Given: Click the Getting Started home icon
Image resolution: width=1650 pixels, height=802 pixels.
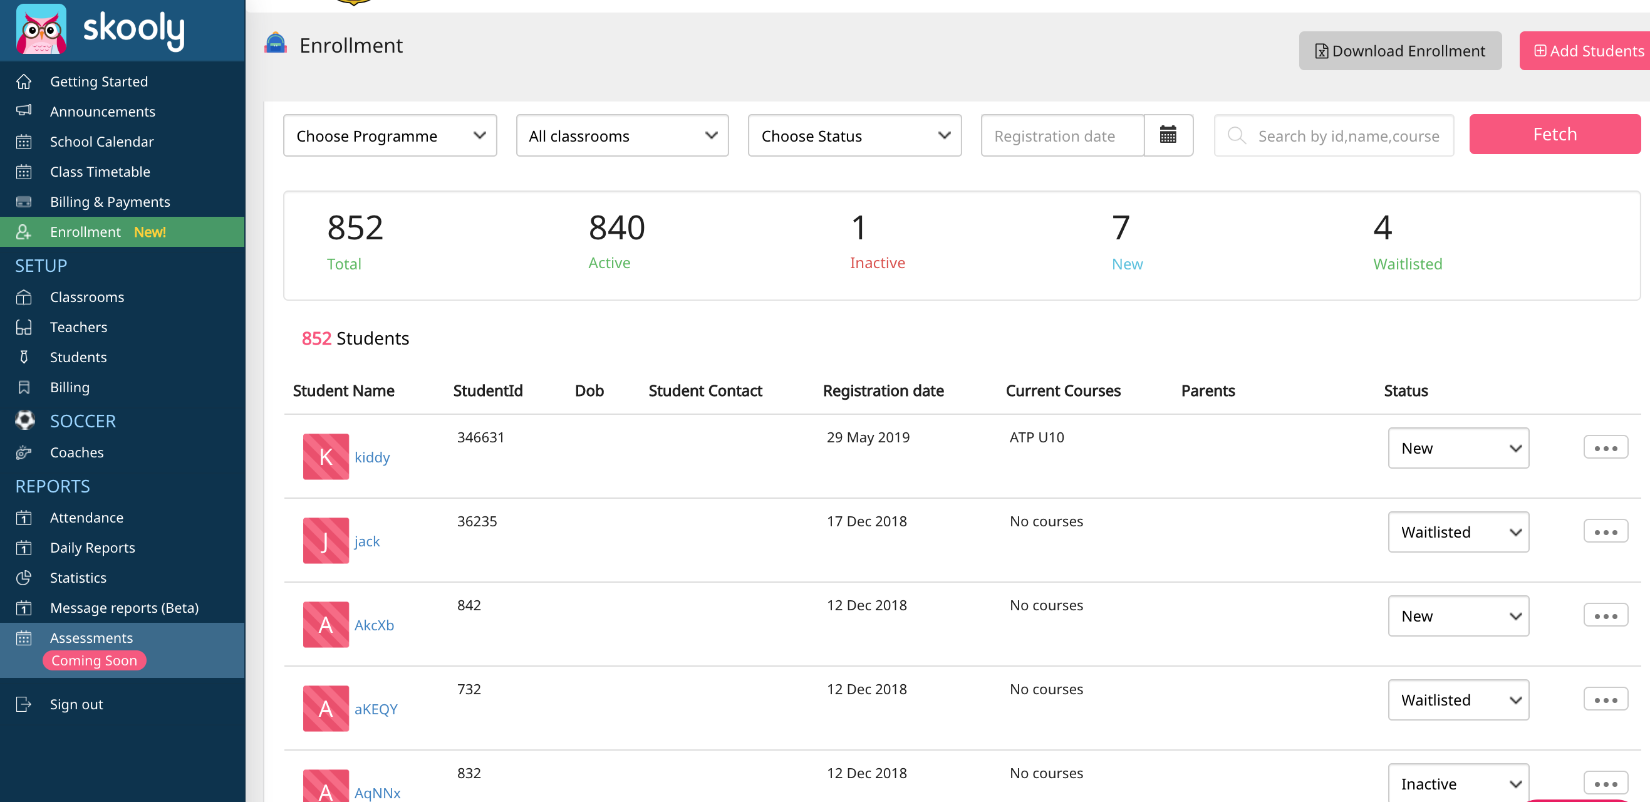Looking at the screenshot, I should pos(24,81).
